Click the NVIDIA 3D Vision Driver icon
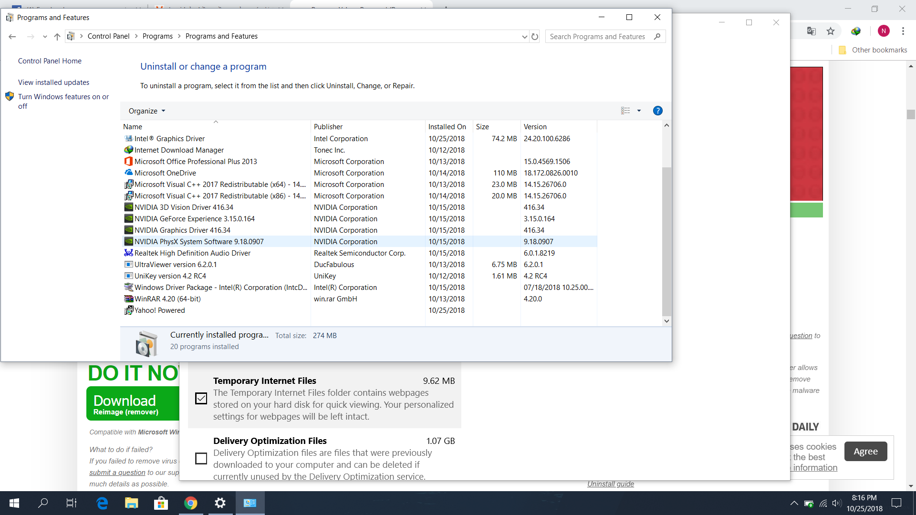This screenshot has width=916, height=515. [x=128, y=207]
